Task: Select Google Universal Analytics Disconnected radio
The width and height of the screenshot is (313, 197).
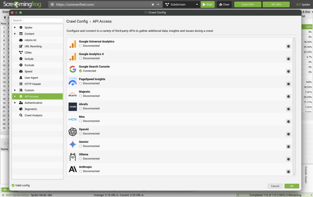Action: [80, 46]
